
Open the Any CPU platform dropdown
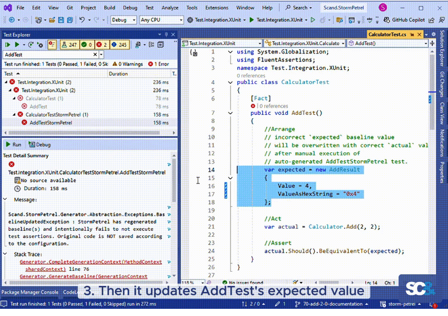click(x=161, y=20)
